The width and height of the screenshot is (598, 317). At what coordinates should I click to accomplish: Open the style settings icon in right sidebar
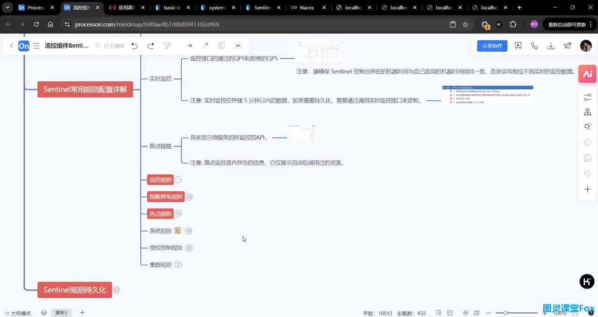tap(588, 97)
